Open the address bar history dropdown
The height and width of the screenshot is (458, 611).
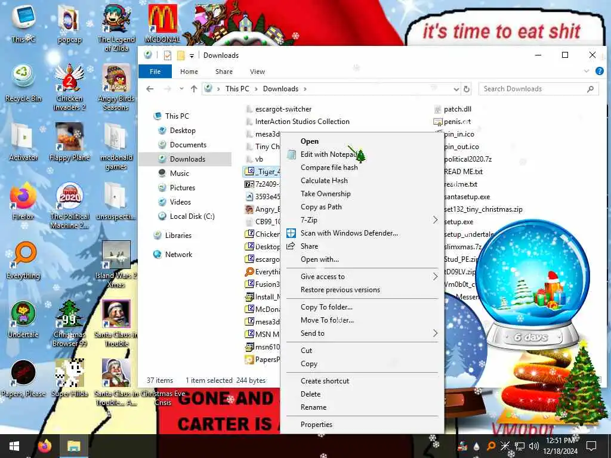[456, 89]
